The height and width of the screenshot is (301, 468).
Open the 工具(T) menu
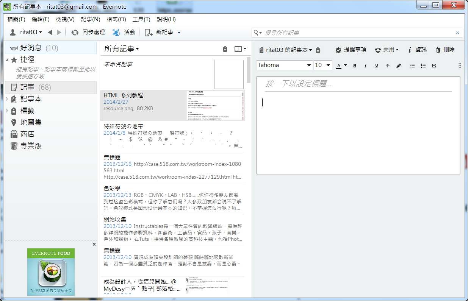tap(141, 19)
